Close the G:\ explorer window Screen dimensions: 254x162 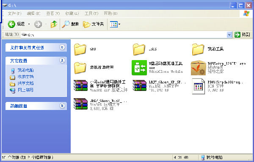pos(248,5)
